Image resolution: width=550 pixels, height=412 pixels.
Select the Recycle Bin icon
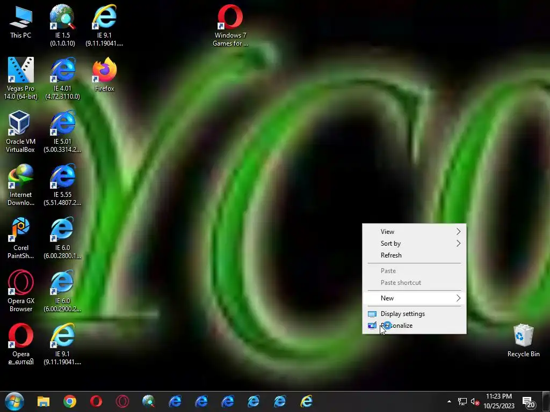point(523,341)
